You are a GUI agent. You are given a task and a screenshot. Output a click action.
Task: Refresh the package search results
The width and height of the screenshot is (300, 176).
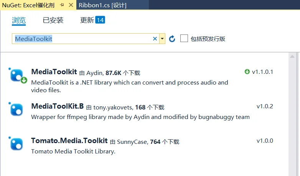coord(172,39)
